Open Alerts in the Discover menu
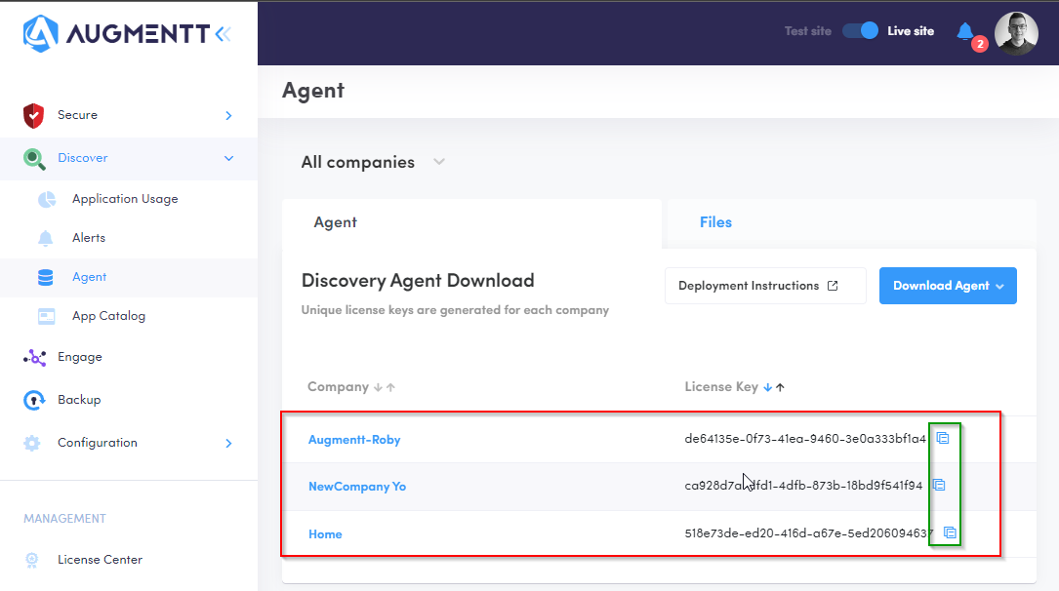The height and width of the screenshot is (591, 1059). 89,238
